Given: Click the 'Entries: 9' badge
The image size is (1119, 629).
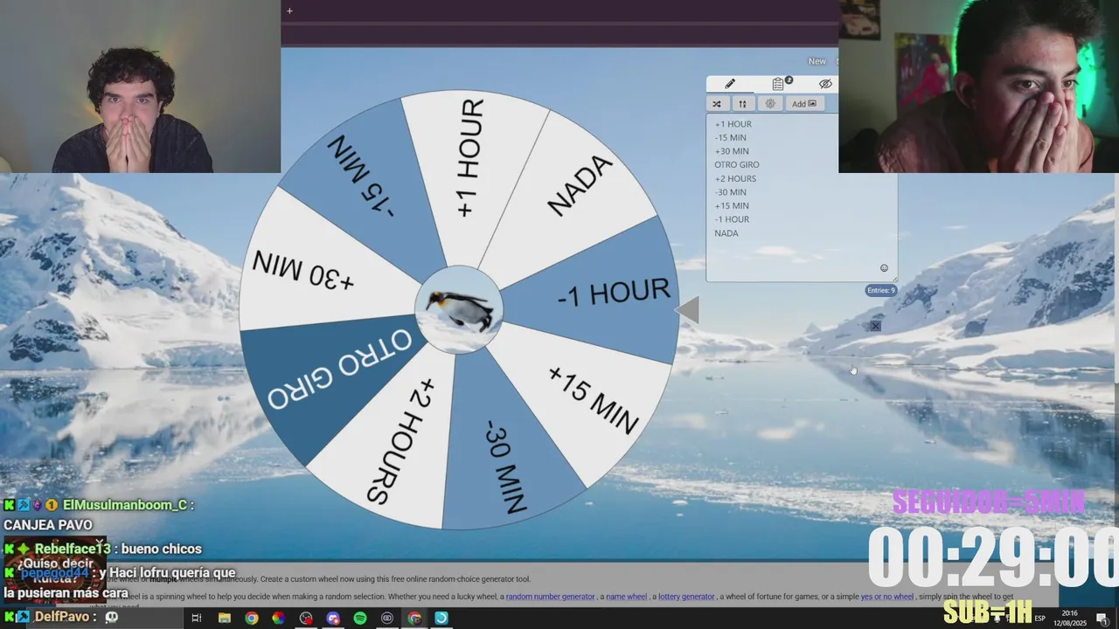Looking at the screenshot, I should coord(880,290).
